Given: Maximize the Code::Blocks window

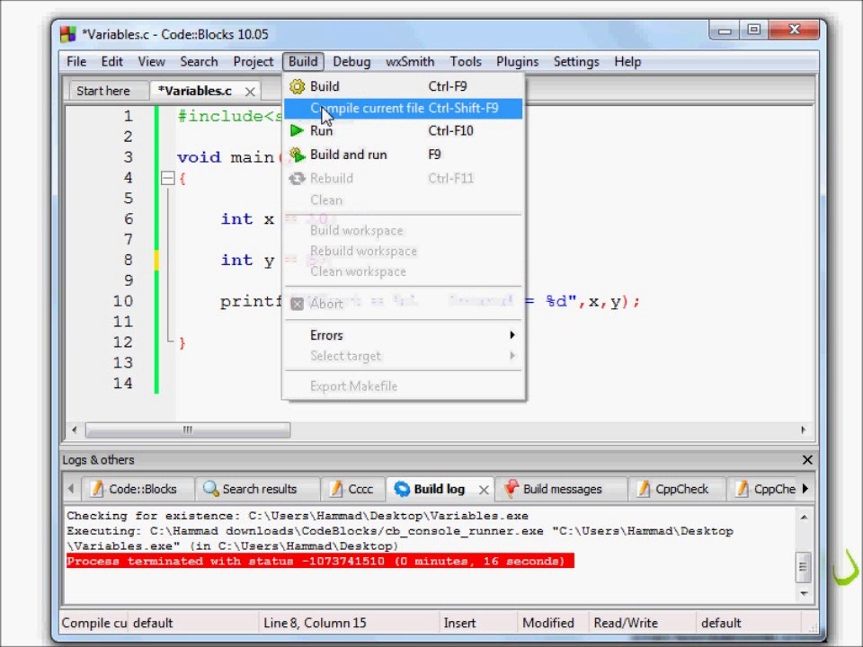Looking at the screenshot, I should [754, 30].
